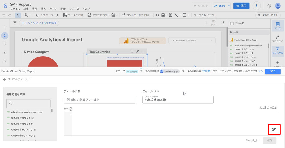Open the date range 2024/08/09 - 2024/08/15 dropdown
The height and width of the screenshot is (148, 285).
[192, 41]
